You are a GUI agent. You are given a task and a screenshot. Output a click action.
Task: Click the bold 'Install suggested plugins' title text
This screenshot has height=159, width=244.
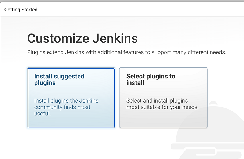(59, 79)
